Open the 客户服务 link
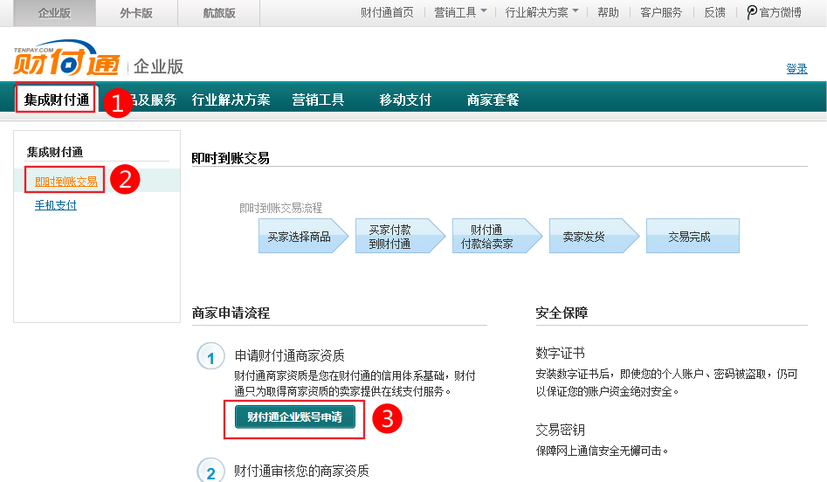827x482 pixels. click(661, 12)
